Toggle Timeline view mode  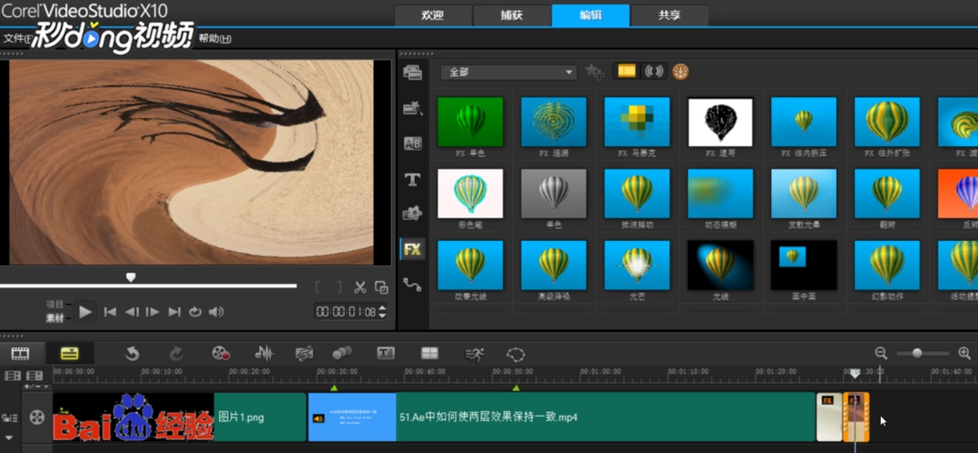click(69, 353)
